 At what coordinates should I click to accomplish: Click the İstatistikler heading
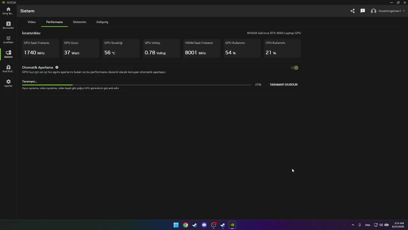point(31,33)
